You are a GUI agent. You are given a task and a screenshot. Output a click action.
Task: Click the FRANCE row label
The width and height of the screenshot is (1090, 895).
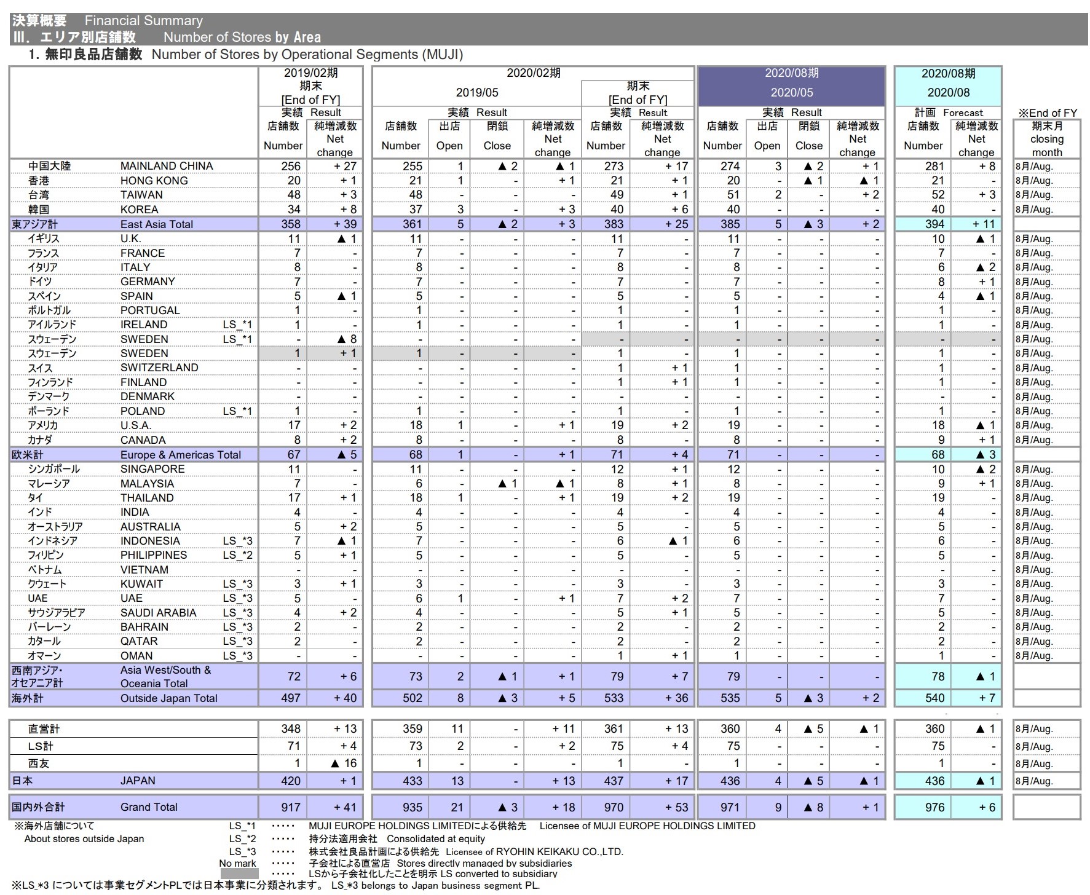point(142,253)
